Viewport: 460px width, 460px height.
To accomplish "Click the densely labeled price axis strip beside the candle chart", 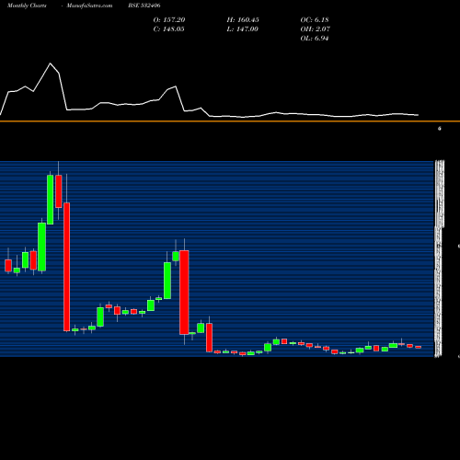I will [439, 259].
